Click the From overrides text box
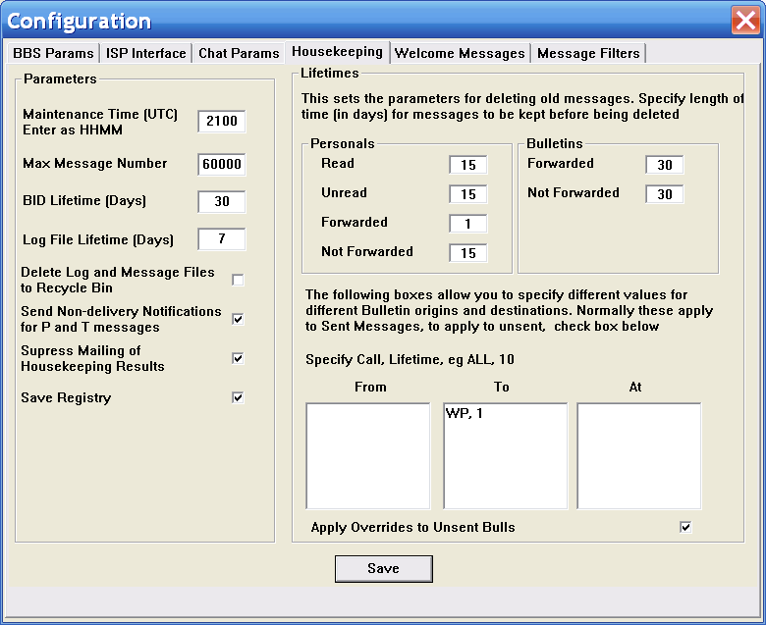Screen dimensions: 766x625 [367, 455]
